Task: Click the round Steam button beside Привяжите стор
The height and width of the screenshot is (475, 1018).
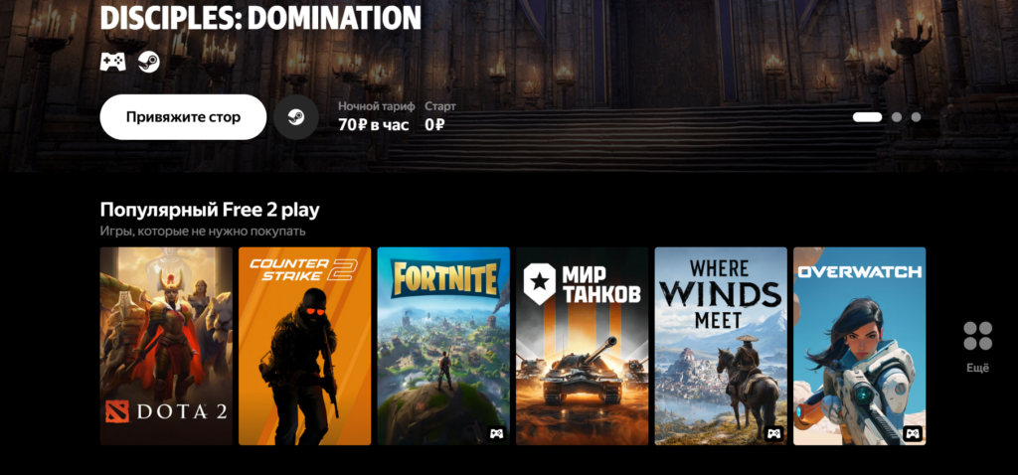Action: [296, 117]
